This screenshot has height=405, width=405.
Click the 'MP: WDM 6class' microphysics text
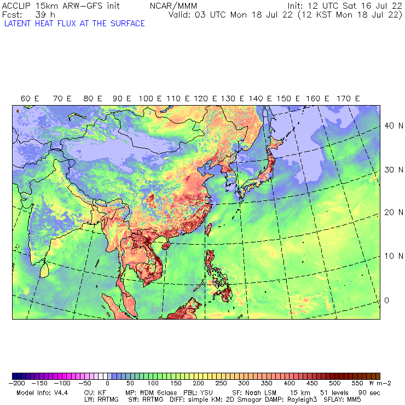[151, 393]
